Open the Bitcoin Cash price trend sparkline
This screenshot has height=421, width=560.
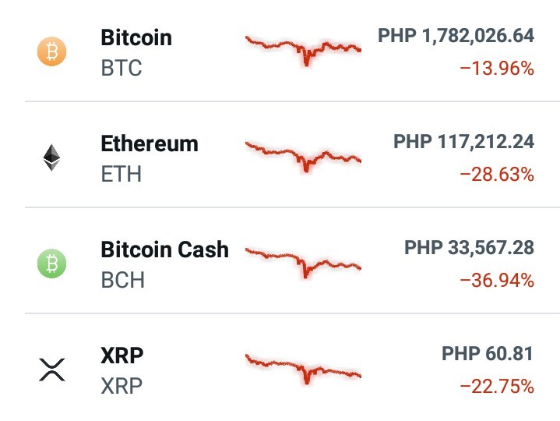[303, 262]
